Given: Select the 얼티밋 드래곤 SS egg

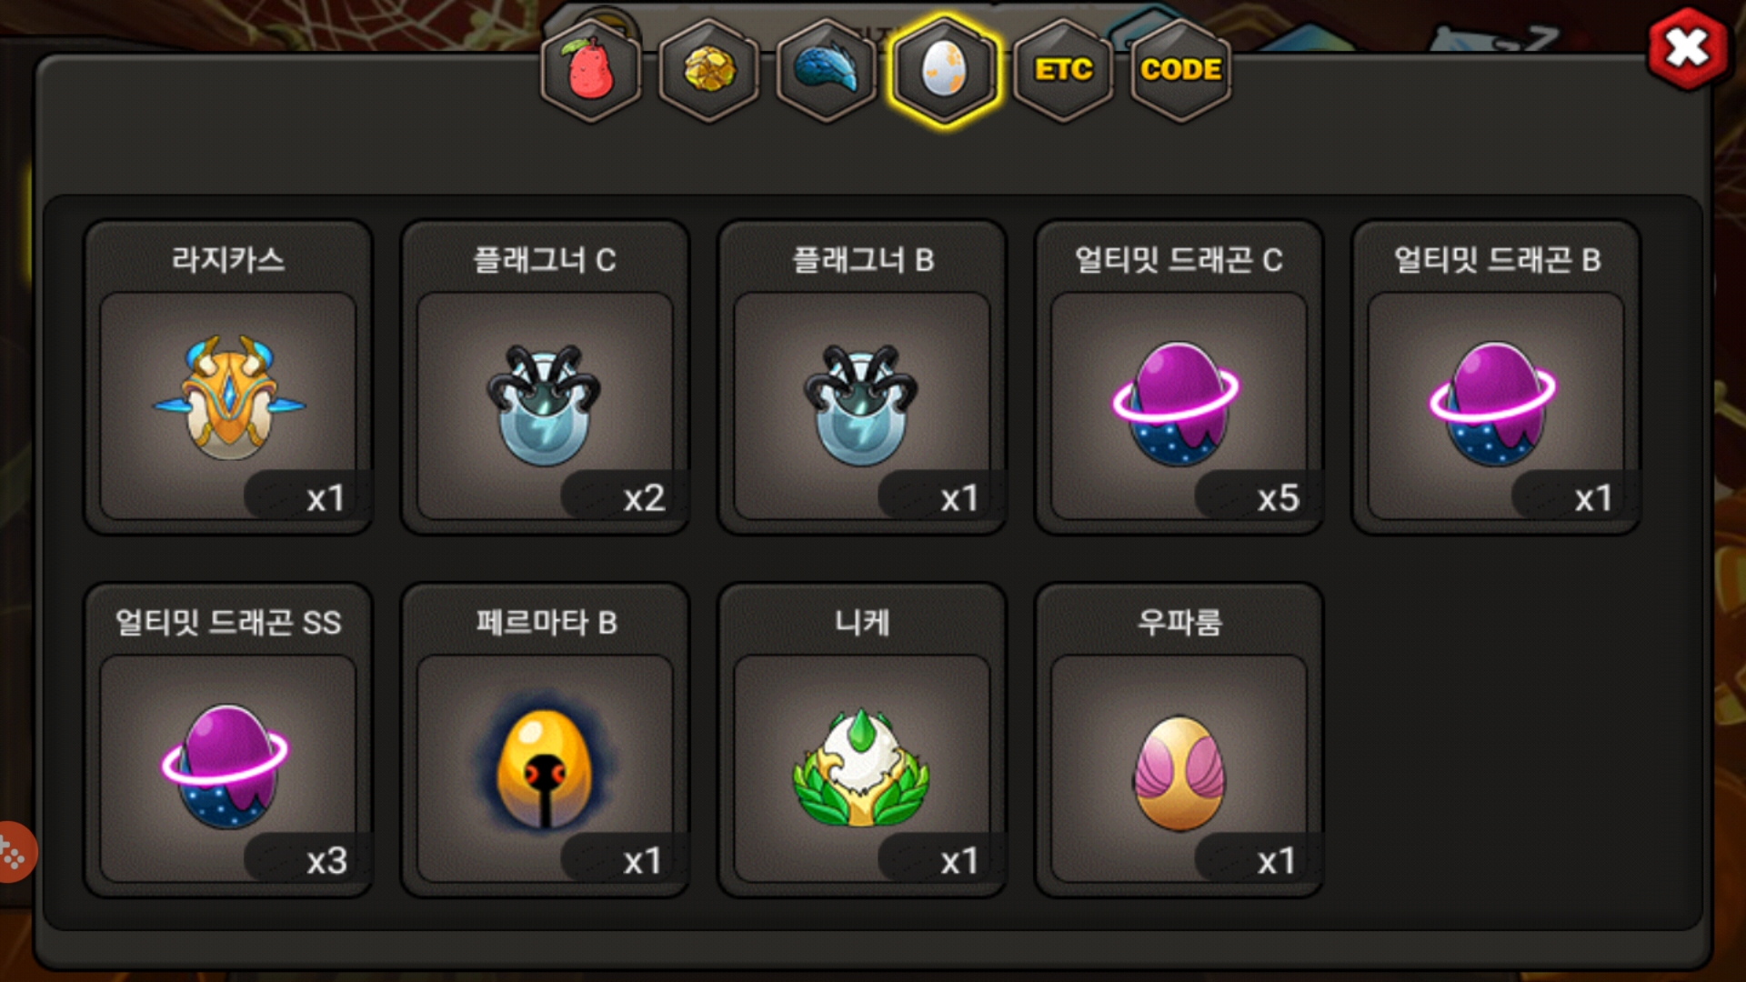Looking at the screenshot, I should coord(226,766).
